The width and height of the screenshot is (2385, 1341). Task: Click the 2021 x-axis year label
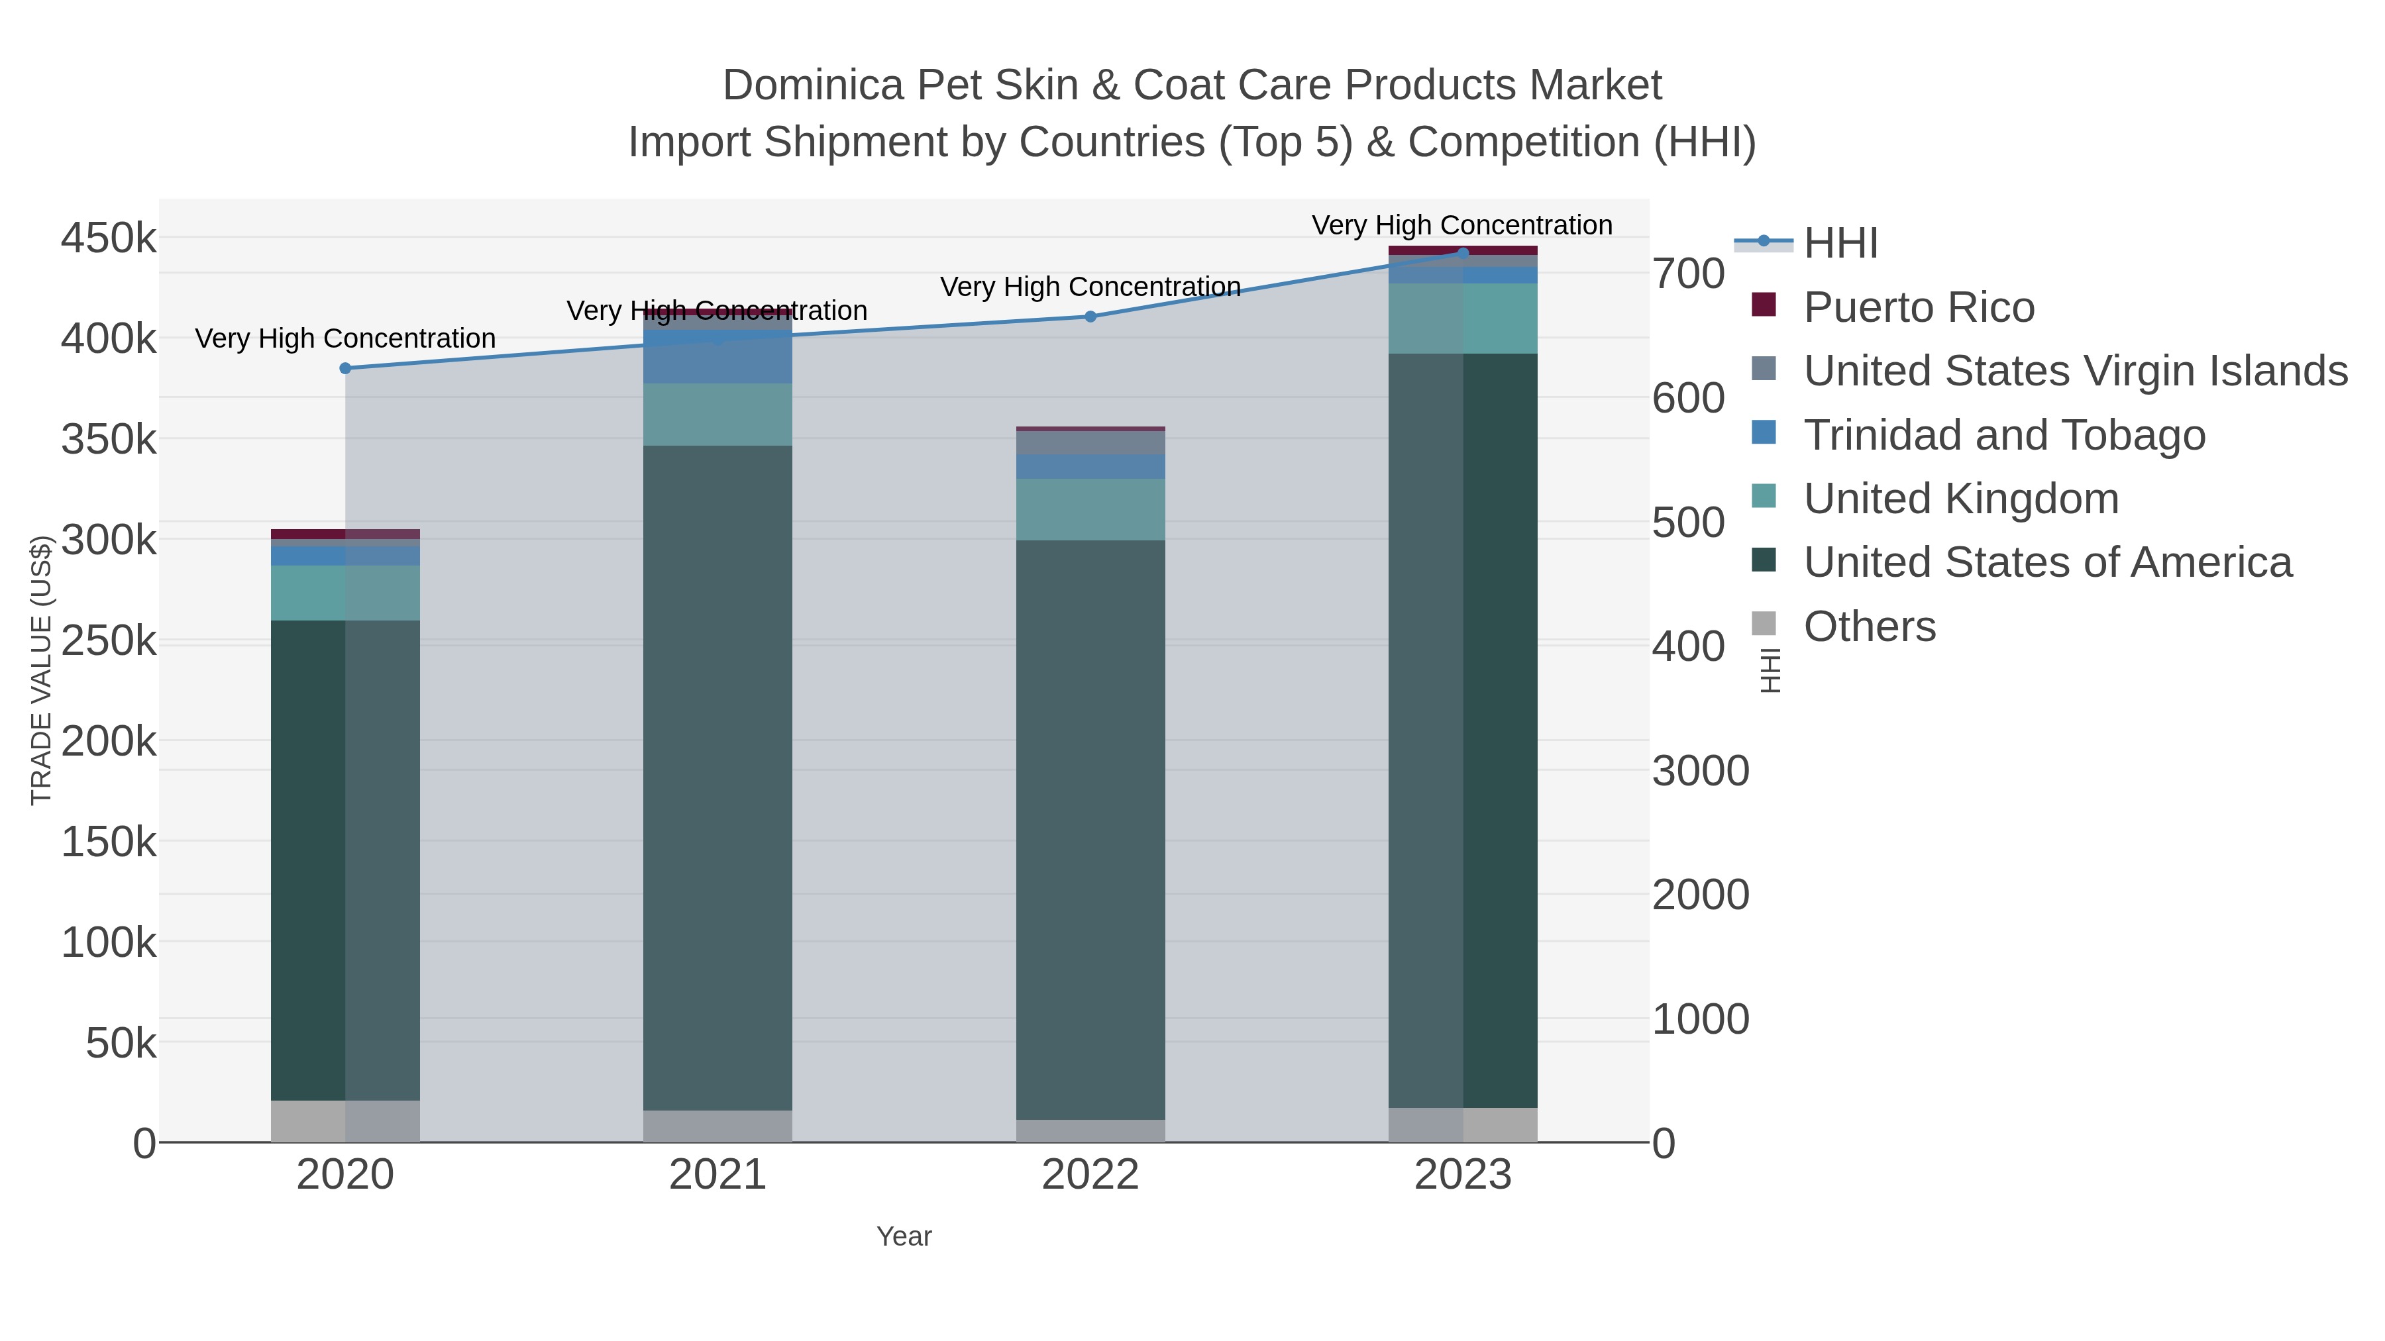(717, 1175)
